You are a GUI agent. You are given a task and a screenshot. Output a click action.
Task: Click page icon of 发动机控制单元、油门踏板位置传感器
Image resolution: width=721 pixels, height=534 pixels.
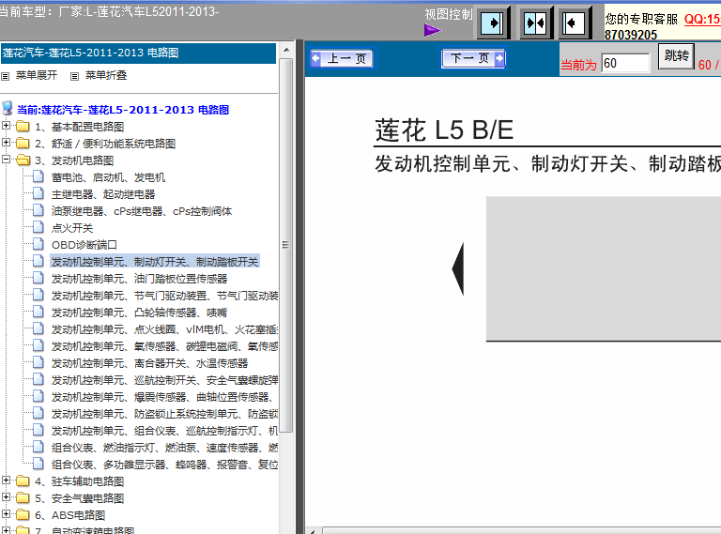[x=38, y=278]
